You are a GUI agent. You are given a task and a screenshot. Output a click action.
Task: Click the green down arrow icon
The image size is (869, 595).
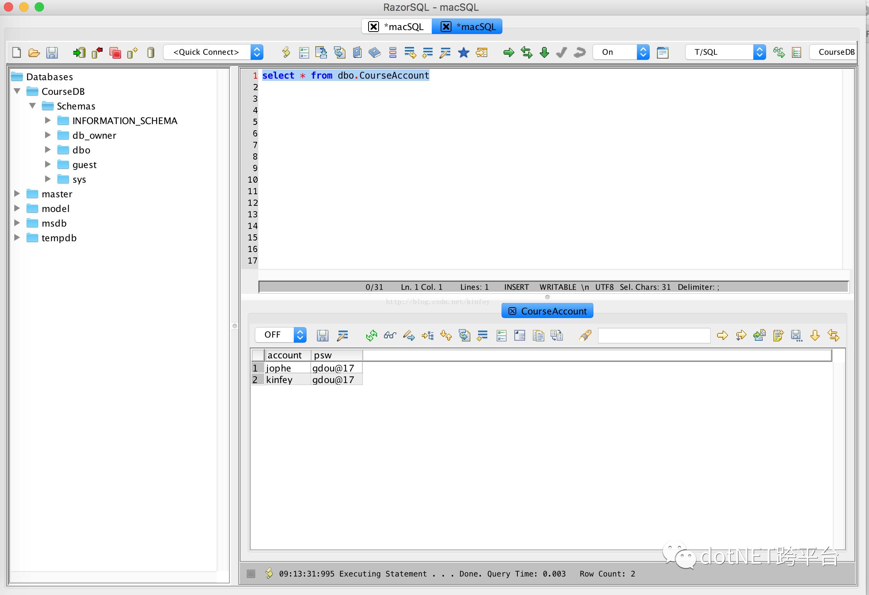[544, 52]
